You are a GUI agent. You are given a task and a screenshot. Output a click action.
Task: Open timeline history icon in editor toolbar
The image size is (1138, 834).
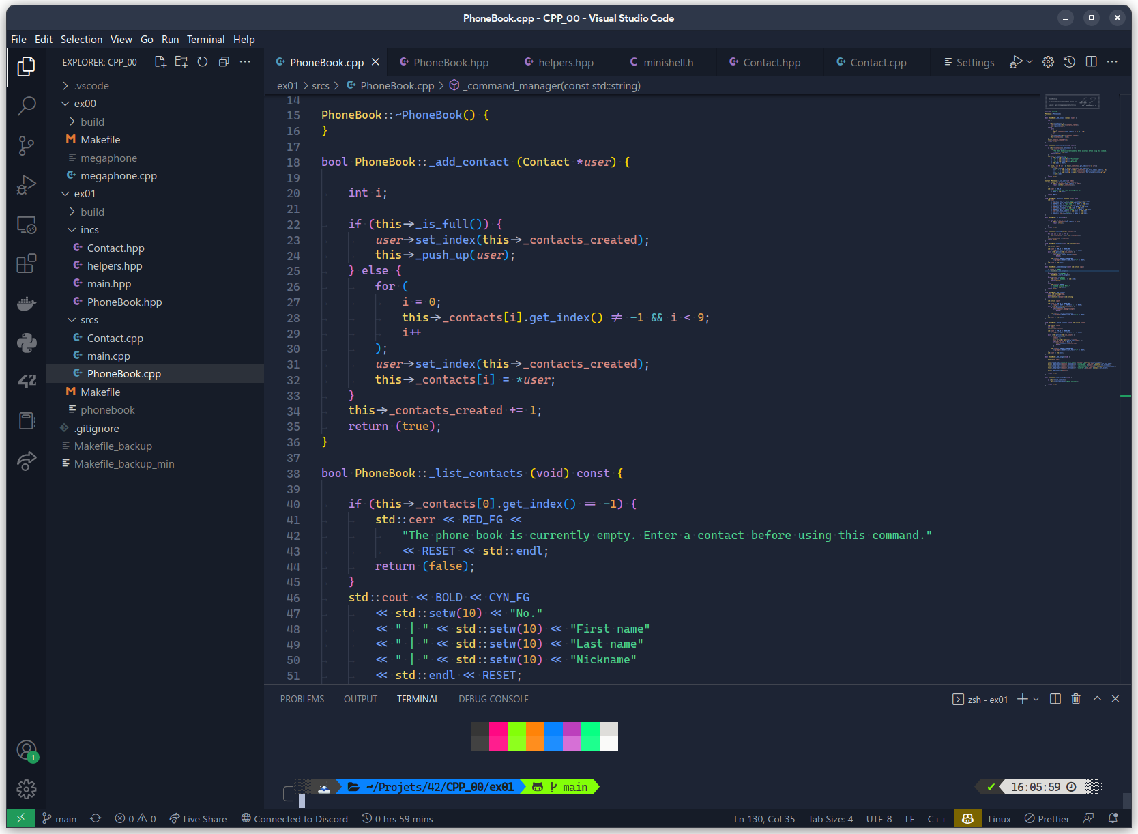coord(1070,62)
